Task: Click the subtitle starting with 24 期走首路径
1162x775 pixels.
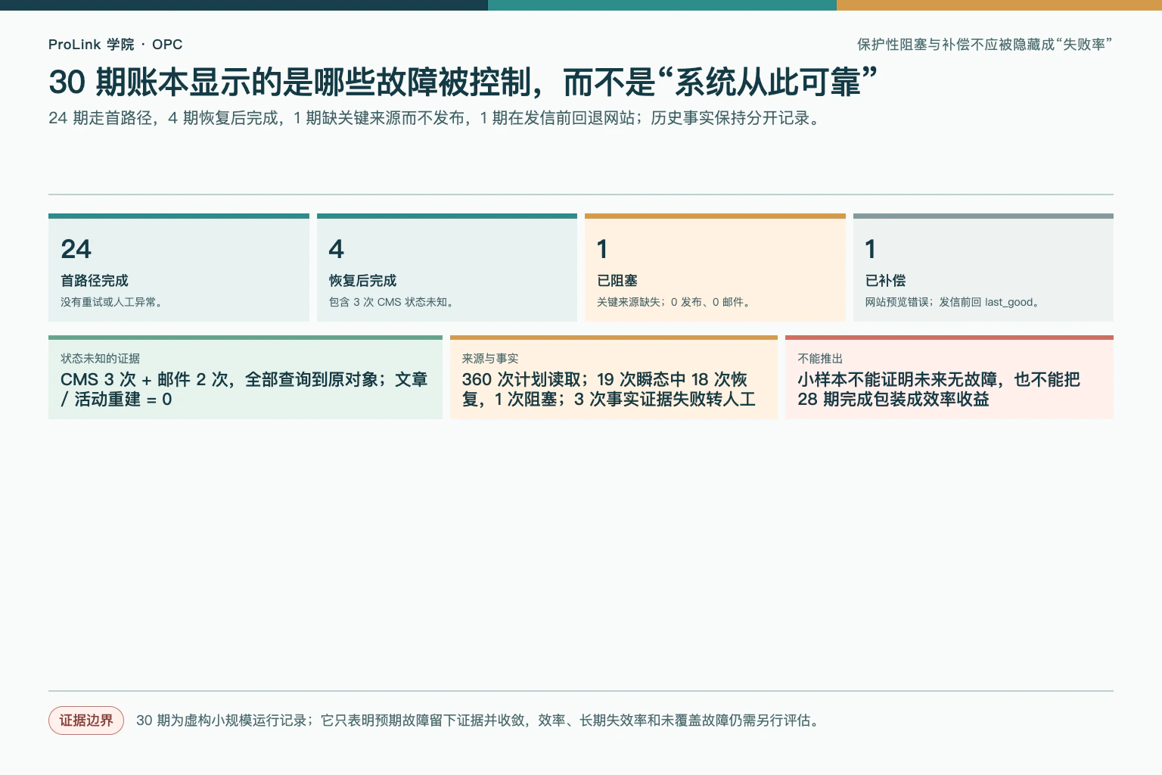Action: [437, 118]
